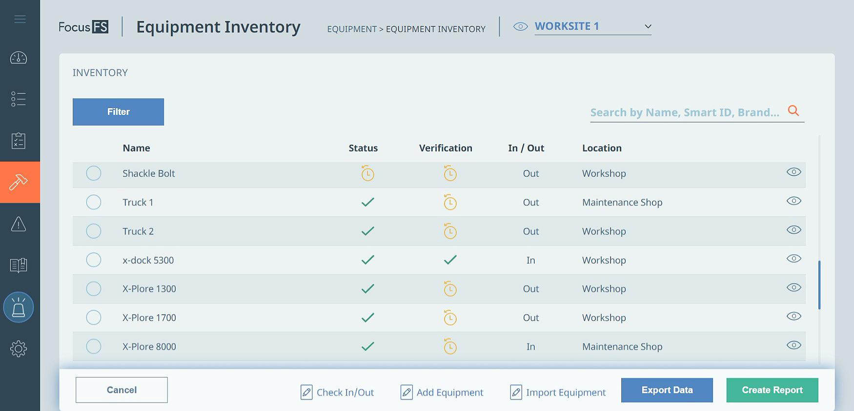Select the Truck 2 row radio button
This screenshot has height=411, width=854.
click(x=93, y=231)
